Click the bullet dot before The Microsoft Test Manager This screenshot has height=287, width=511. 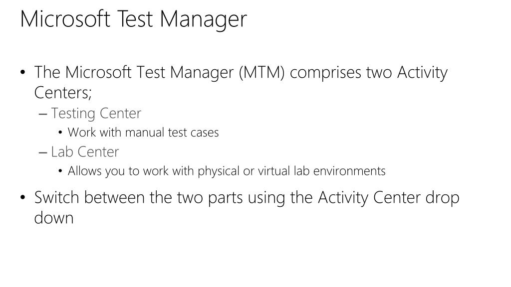tap(22, 72)
